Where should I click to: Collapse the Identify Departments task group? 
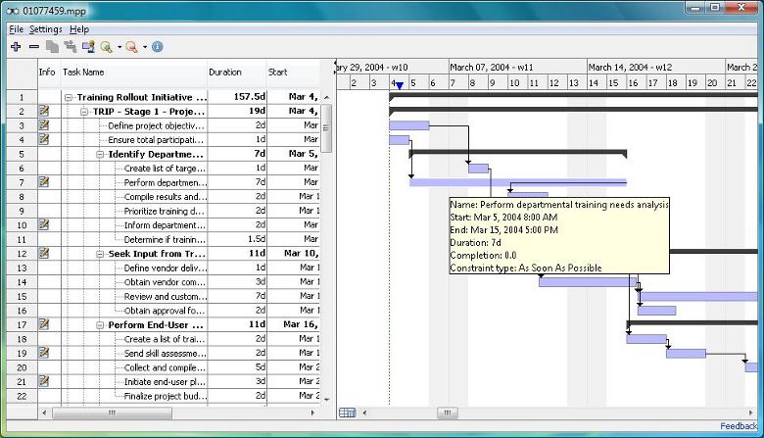pos(100,155)
